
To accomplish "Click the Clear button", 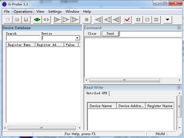I will pos(92,34).
